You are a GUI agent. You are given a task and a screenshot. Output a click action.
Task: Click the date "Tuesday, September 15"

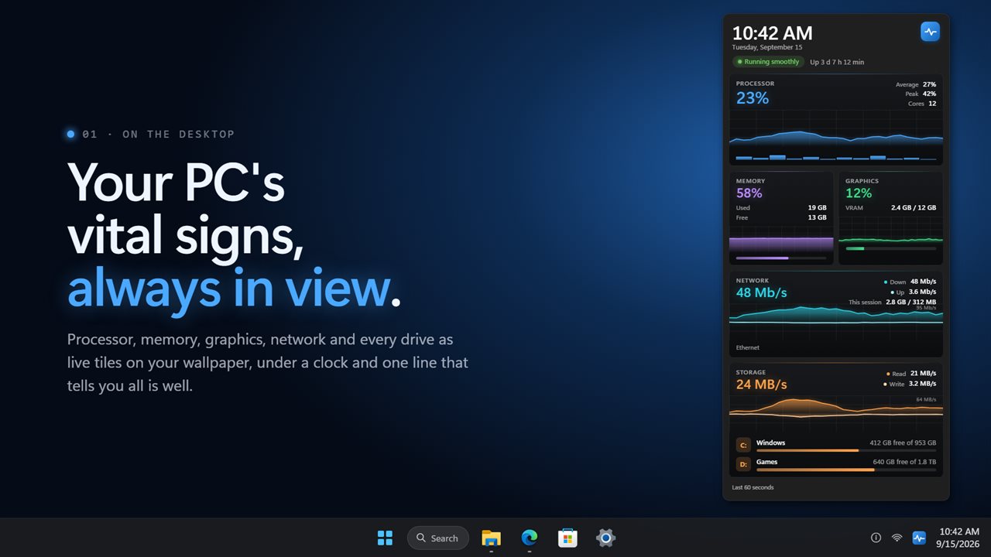pyautogui.click(x=767, y=47)
